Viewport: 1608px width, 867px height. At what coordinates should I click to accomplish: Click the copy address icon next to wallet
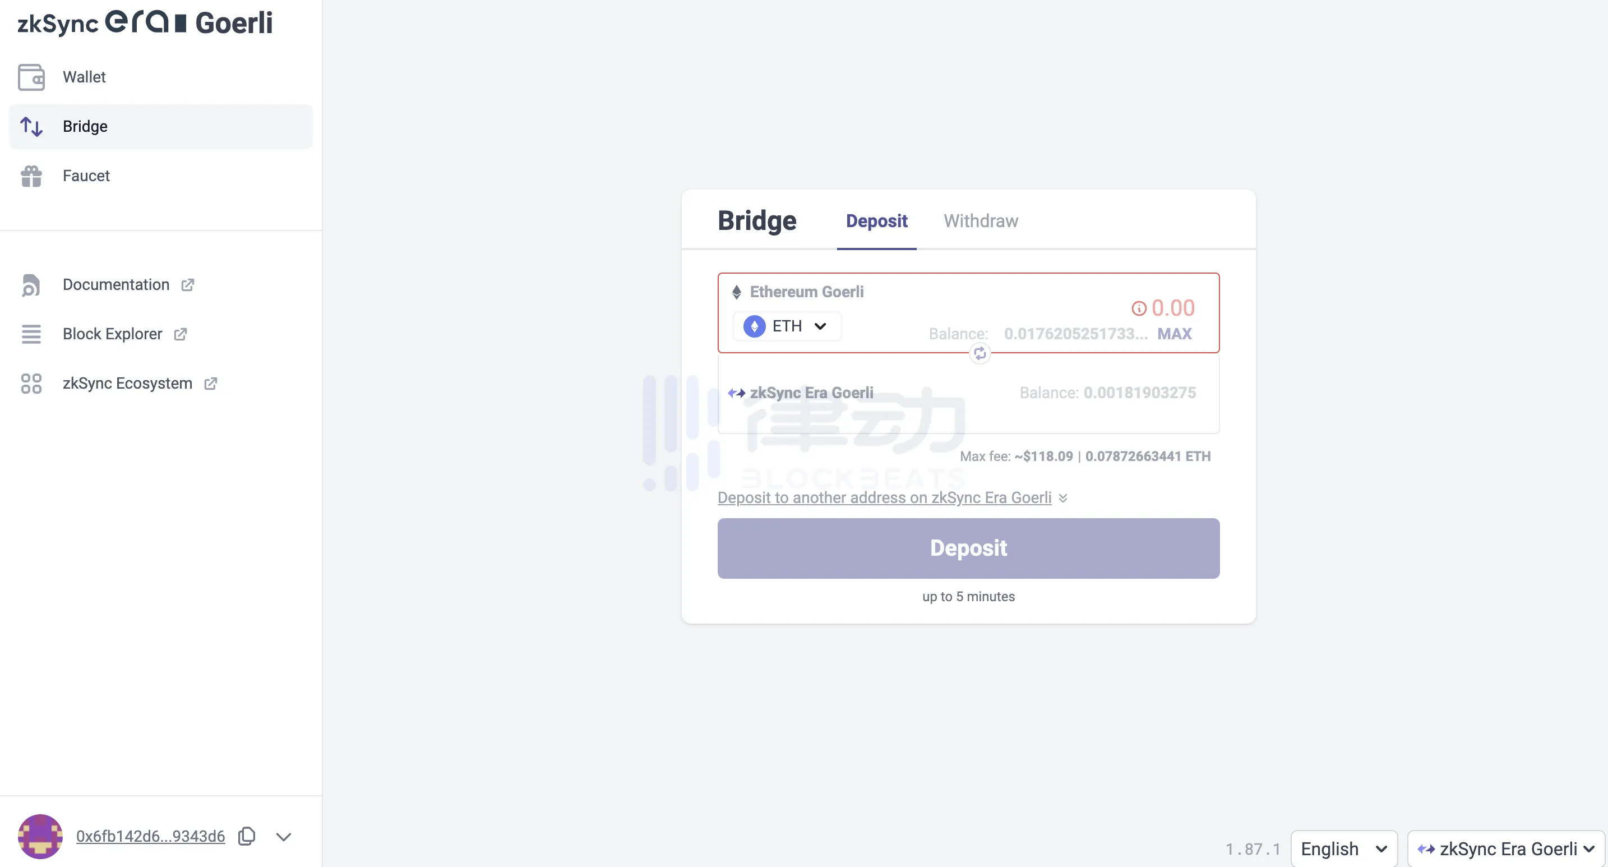(x=247, y=836)
